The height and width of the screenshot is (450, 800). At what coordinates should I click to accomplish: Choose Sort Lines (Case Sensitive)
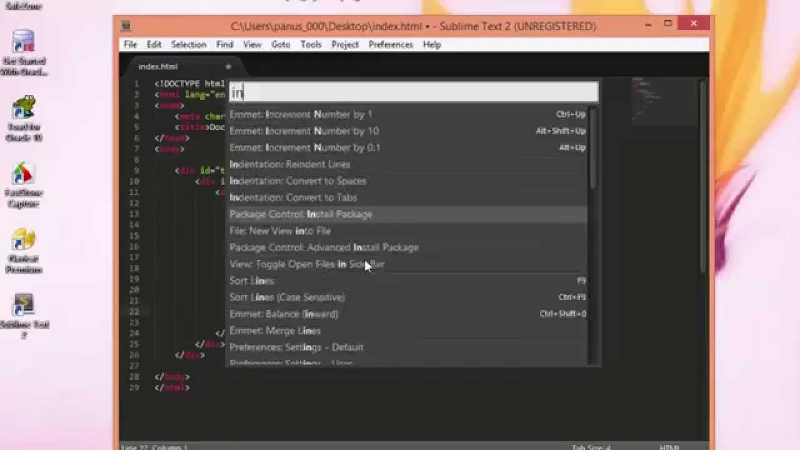point(407,297)
